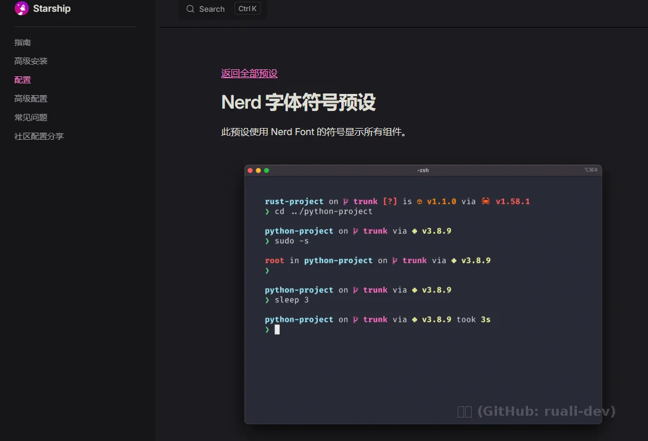Screen dimensions: 648x441
Task: Click the Nerd 字体符号预设 heading
Action: (298, 102)
